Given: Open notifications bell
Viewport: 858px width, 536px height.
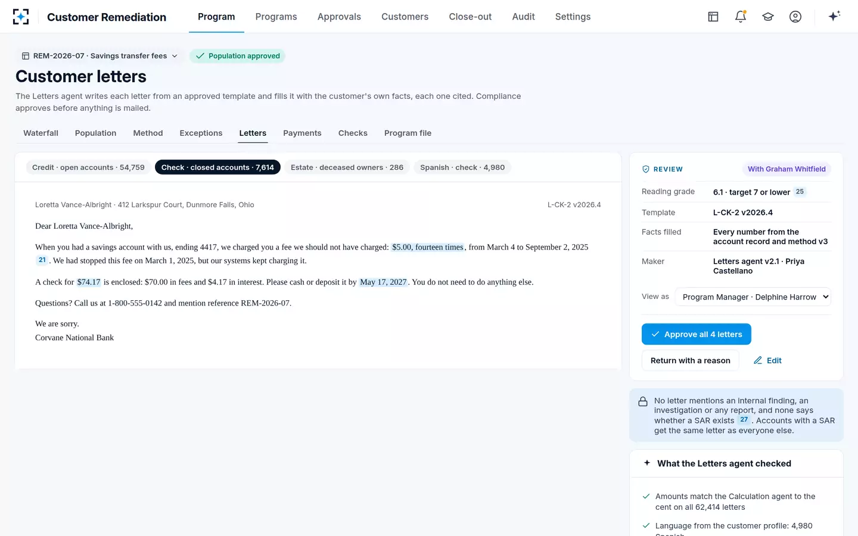Looking at the screenshot, I should click(x=741, y=17).
